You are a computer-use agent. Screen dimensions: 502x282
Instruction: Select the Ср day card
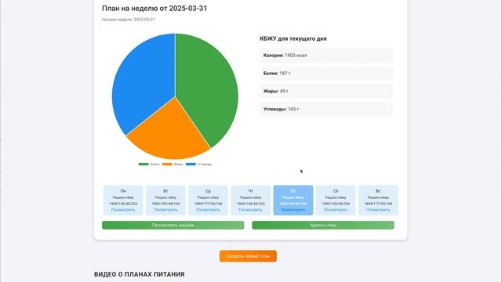tap(208, 201)
